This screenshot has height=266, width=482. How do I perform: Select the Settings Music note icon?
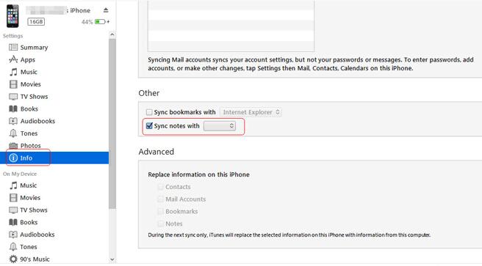(x=13, y=72)
